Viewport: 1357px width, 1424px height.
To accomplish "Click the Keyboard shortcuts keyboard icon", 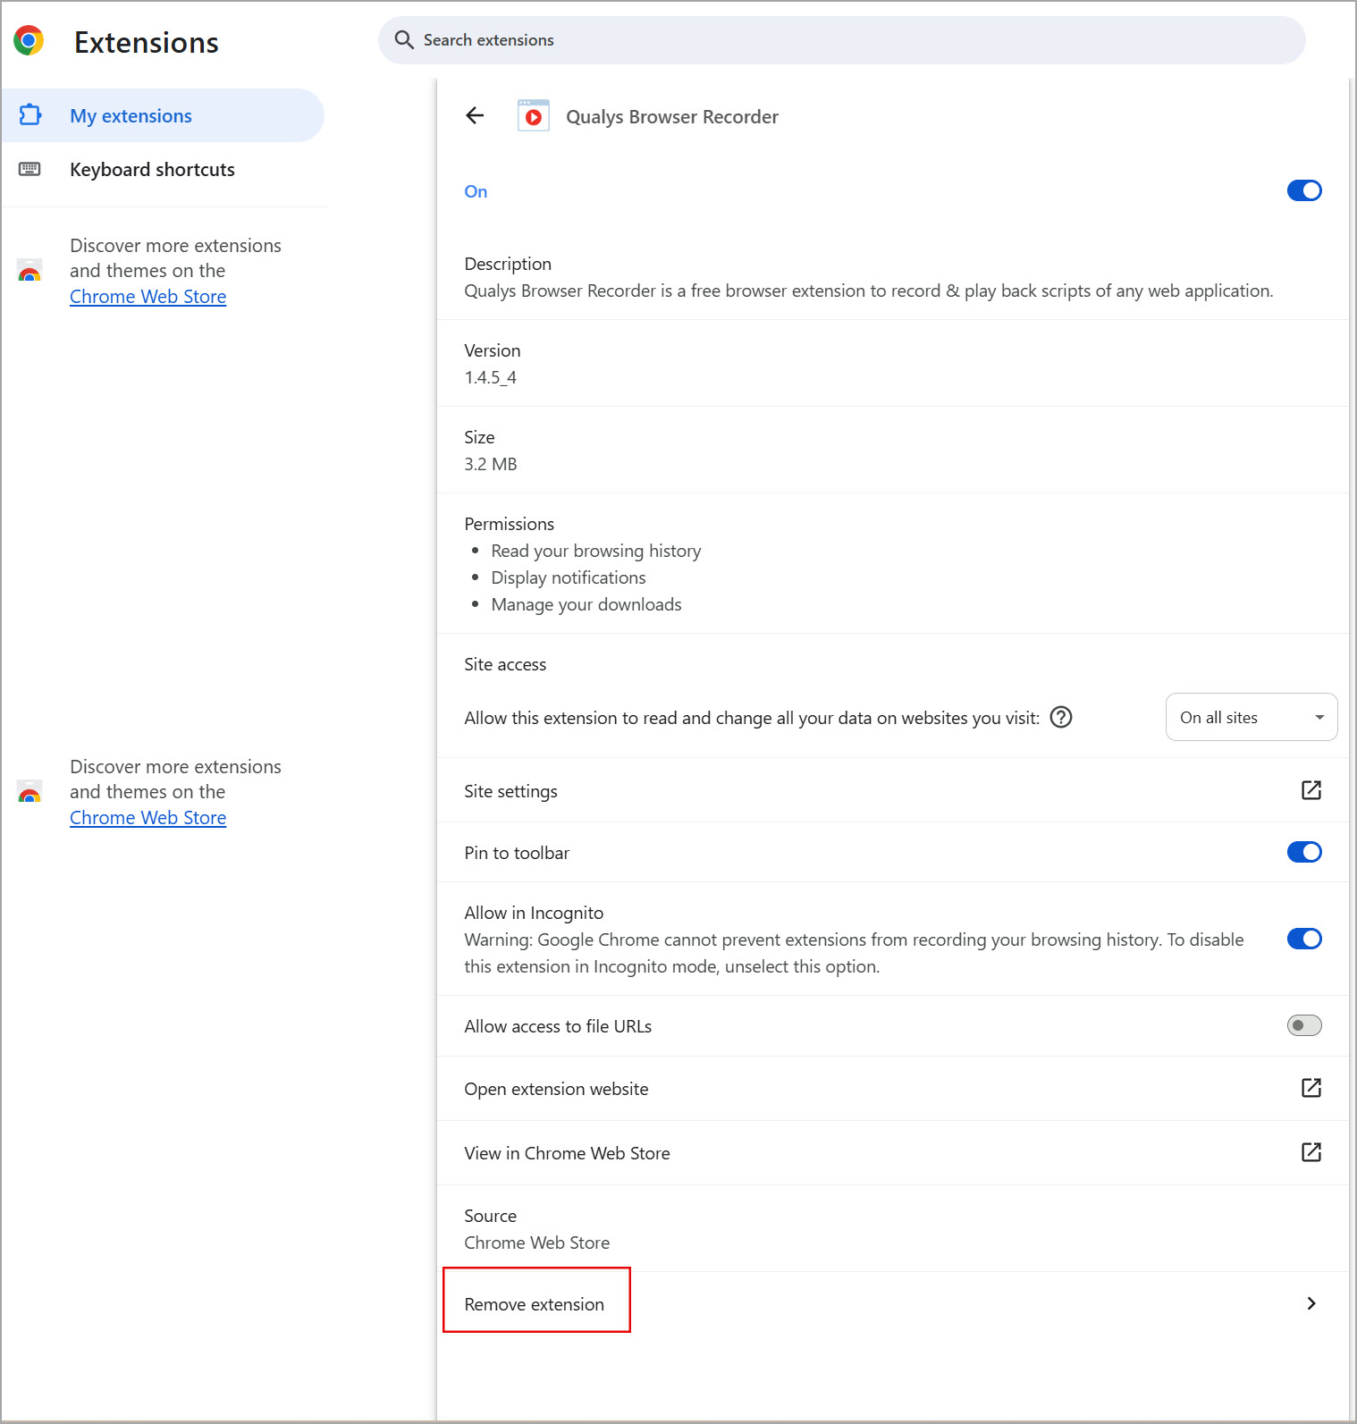I will tap(29, 169).
